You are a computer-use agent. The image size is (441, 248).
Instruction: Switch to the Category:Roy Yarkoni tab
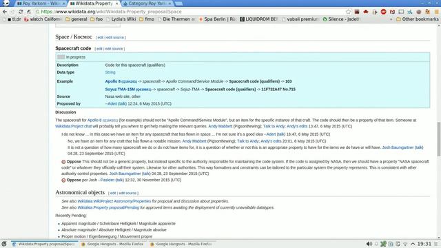(x=147, y=3)
